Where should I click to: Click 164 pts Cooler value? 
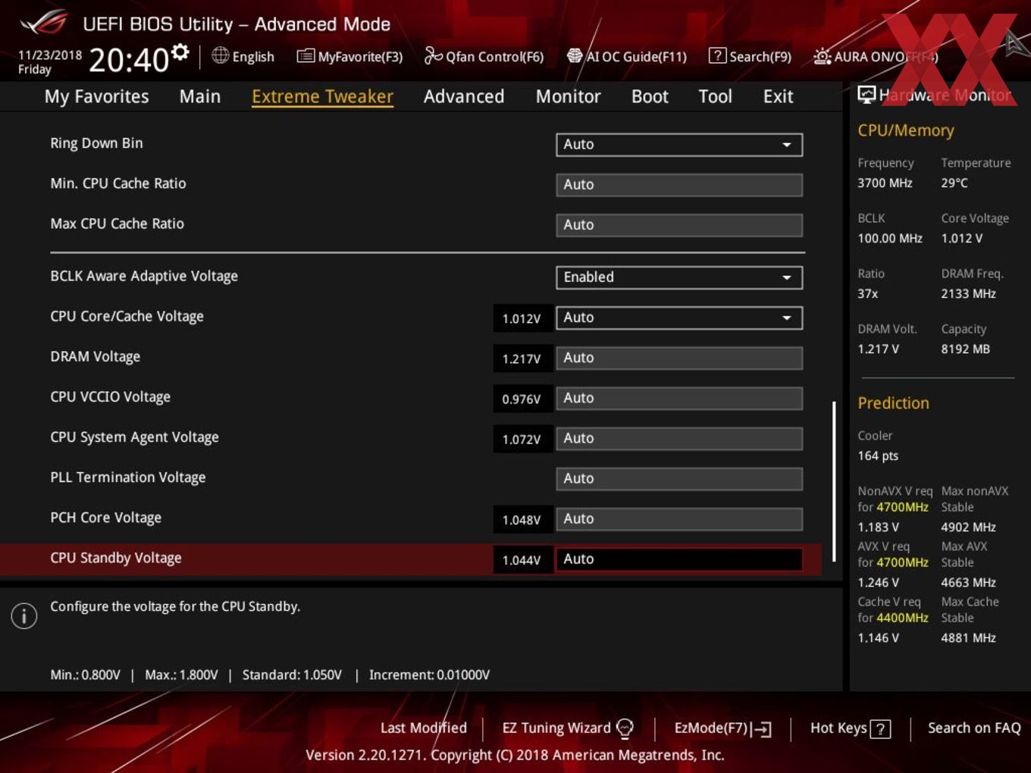pos(878,455)
